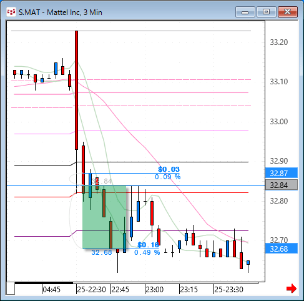Click the $0.03 profit label
The width and height of the screenshot is (304, 301).
pyautogui.click(x=169, y=169)
